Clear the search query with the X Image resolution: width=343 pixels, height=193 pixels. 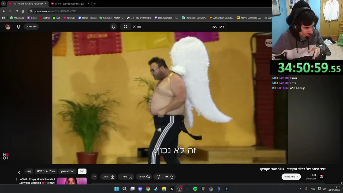[x=134, y=27]
